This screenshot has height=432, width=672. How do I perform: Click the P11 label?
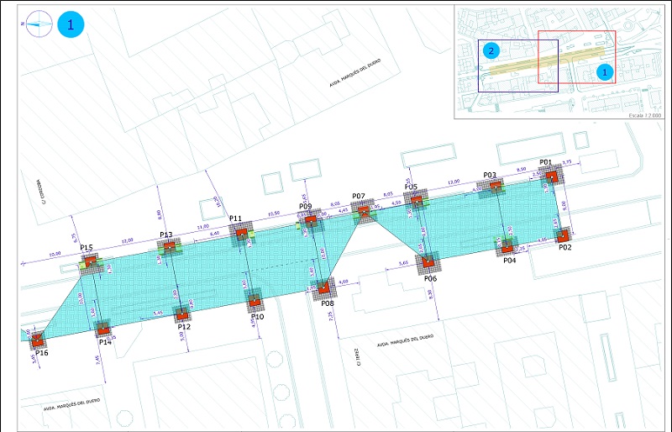pyautogui.click(x=236, y=219)
